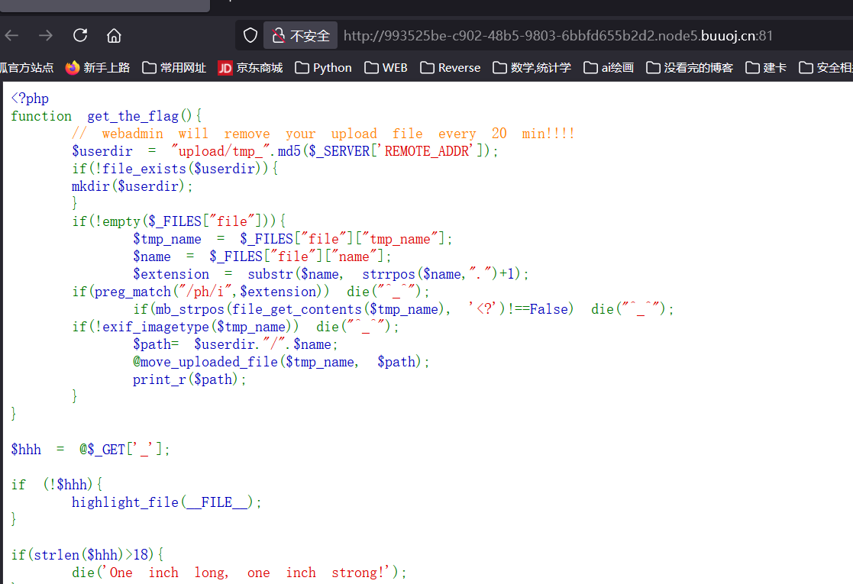Open the Python bookmark folder

[323, 67]
